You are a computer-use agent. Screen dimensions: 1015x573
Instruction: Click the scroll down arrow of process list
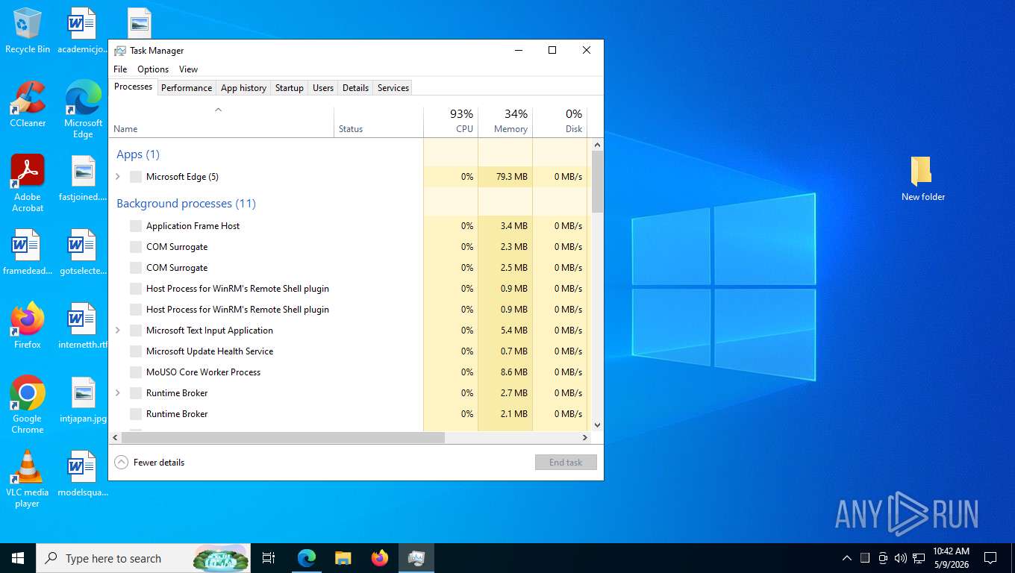point(597,425)
